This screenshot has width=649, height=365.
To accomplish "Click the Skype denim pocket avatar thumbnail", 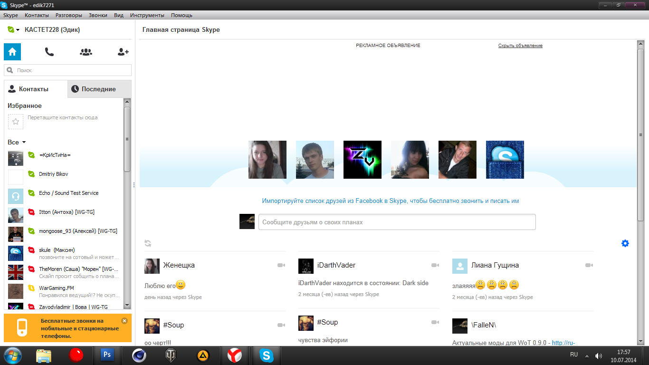I will 505,160.
